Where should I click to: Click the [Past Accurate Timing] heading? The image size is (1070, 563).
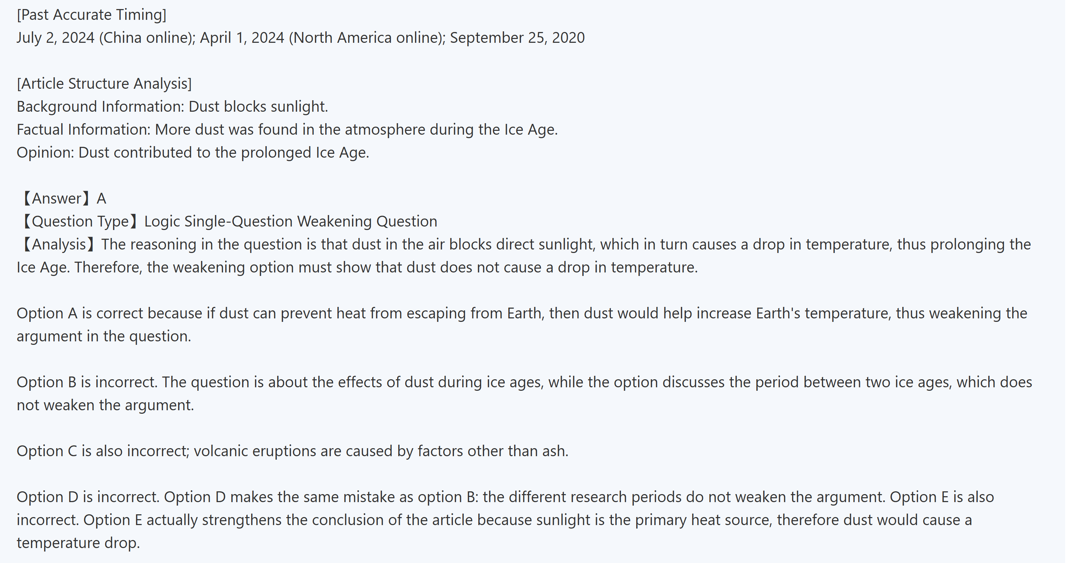pyautogui.click(x=91, y=15)
